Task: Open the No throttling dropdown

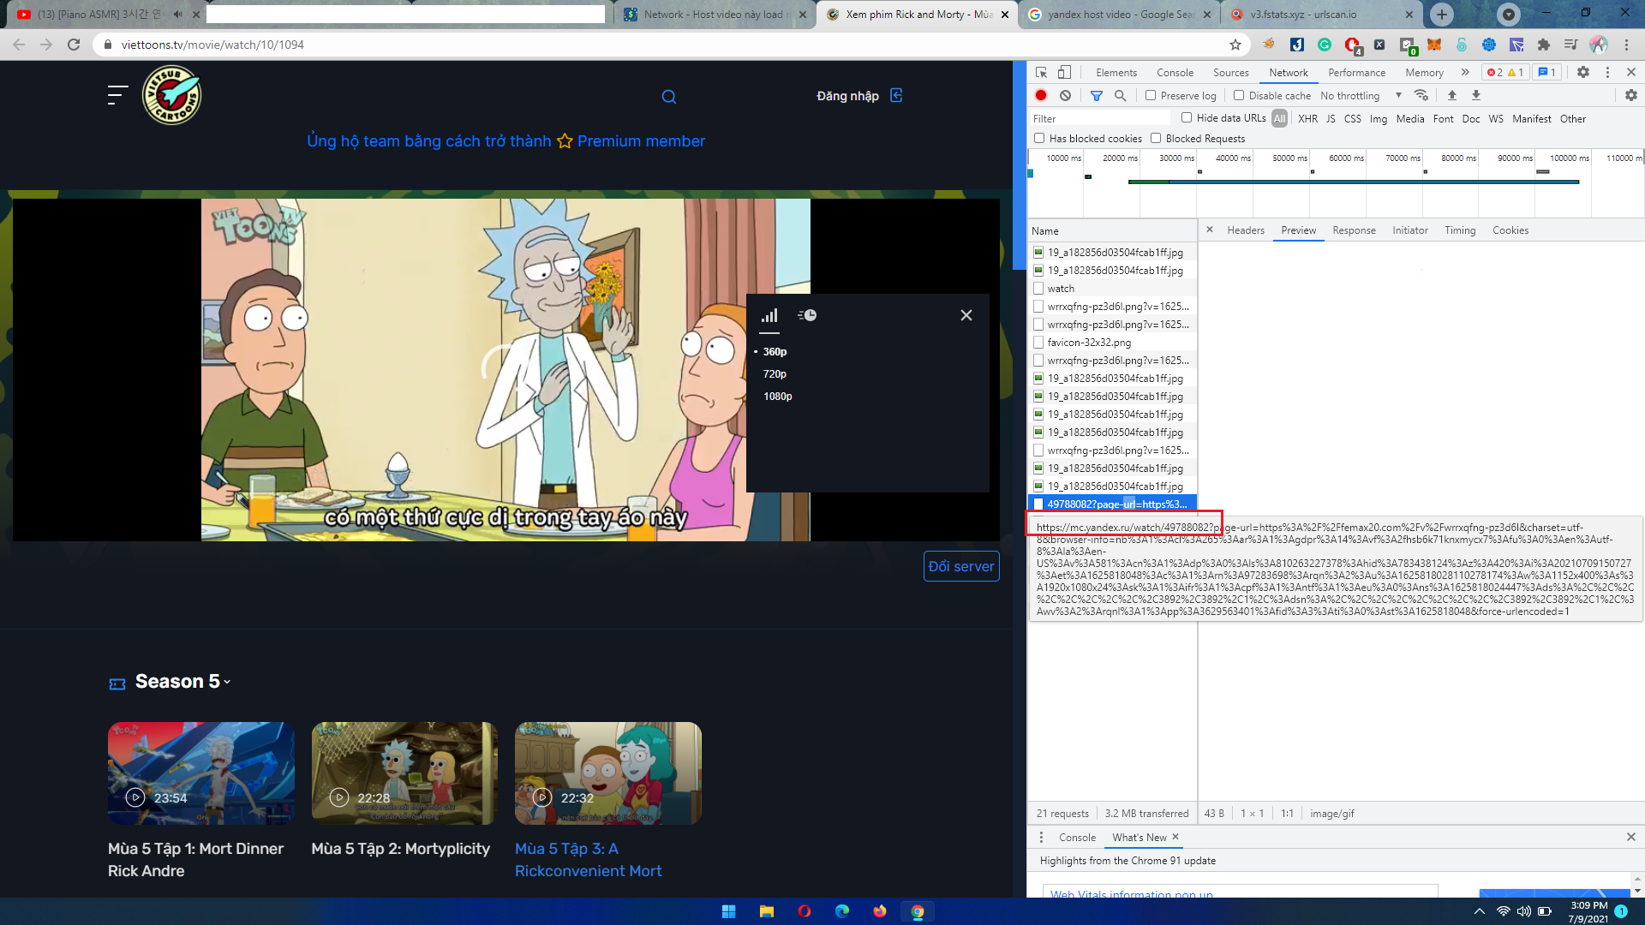Action: pyautogui.click(x=1361, y=96)
